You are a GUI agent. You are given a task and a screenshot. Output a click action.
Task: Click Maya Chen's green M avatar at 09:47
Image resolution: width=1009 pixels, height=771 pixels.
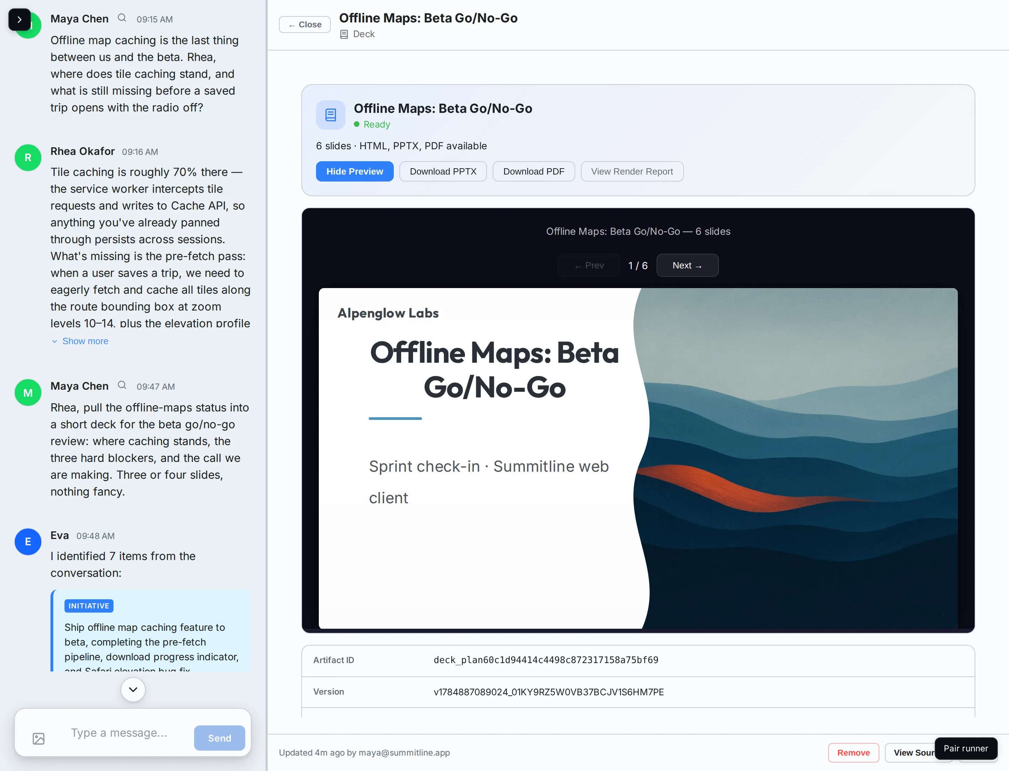coord(28,393)
